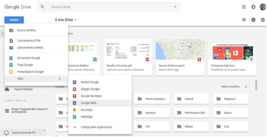
Task: Click the Google My Maps pin icon
Action: coord(74,96)
